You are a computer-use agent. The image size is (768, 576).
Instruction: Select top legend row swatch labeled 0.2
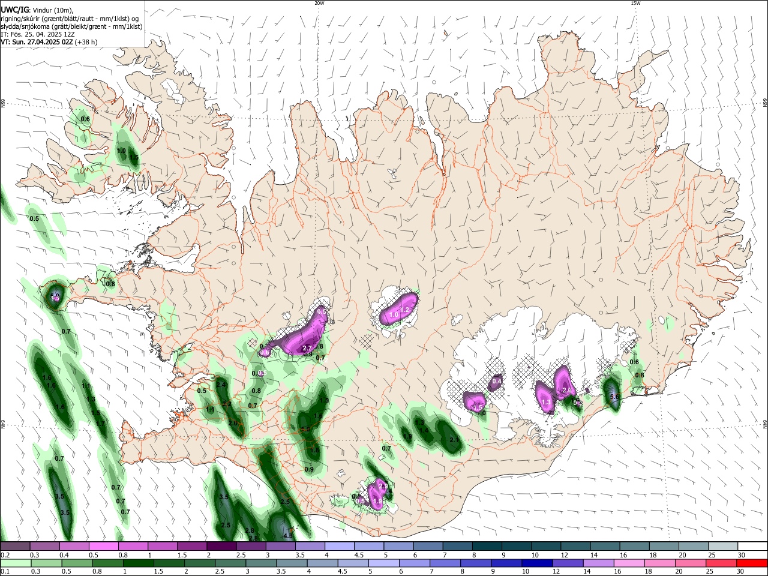15,546
